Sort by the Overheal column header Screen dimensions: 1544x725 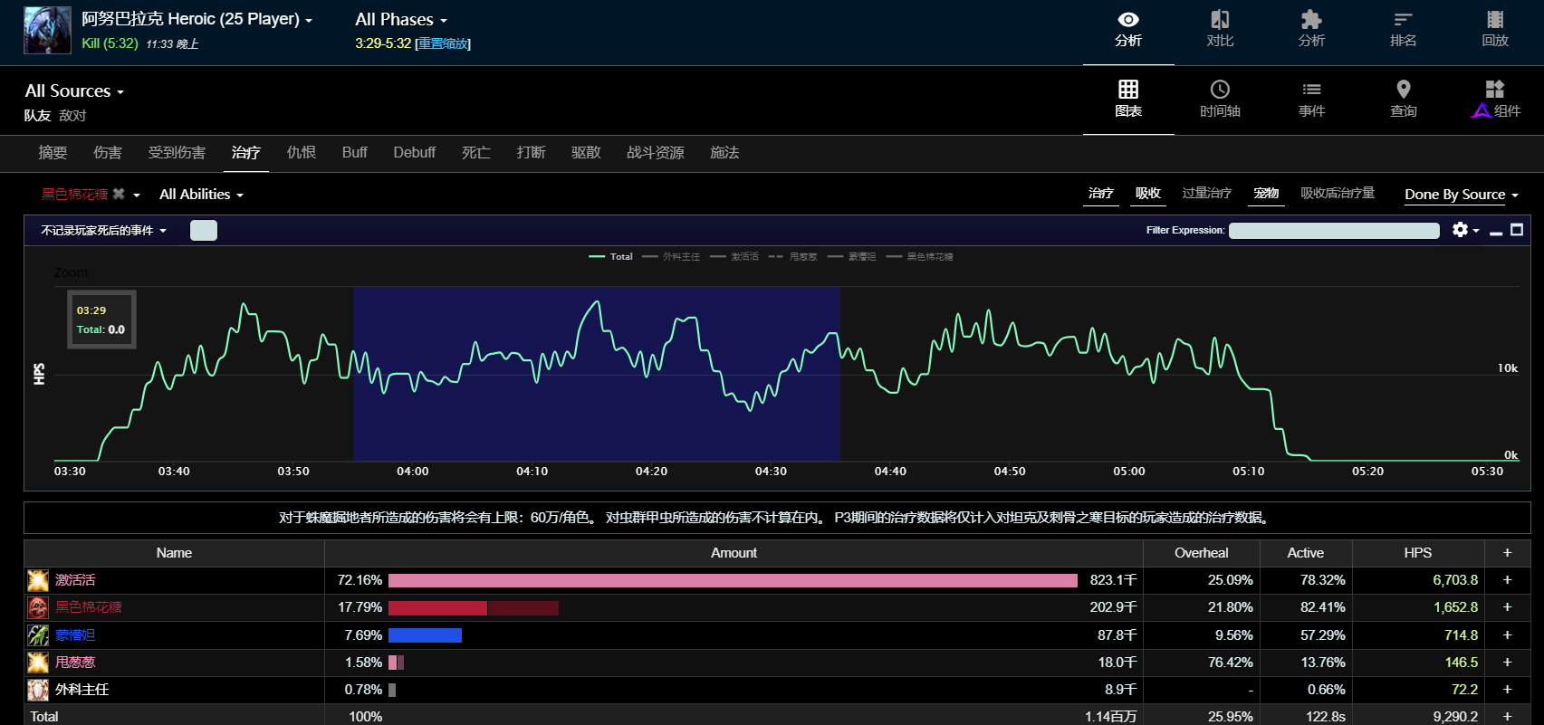click(x=1201, y=553)
